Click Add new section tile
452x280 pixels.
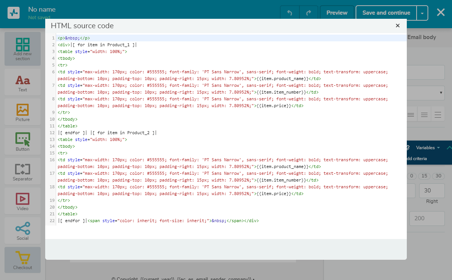[23, 49]
